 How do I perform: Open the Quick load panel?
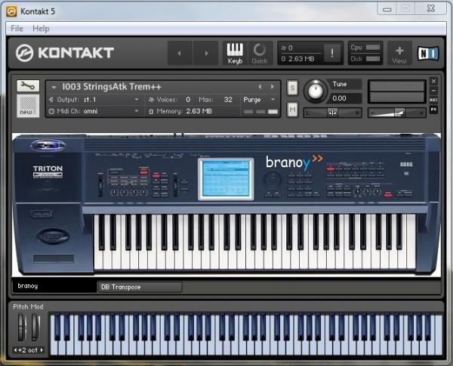coord(260,53)
